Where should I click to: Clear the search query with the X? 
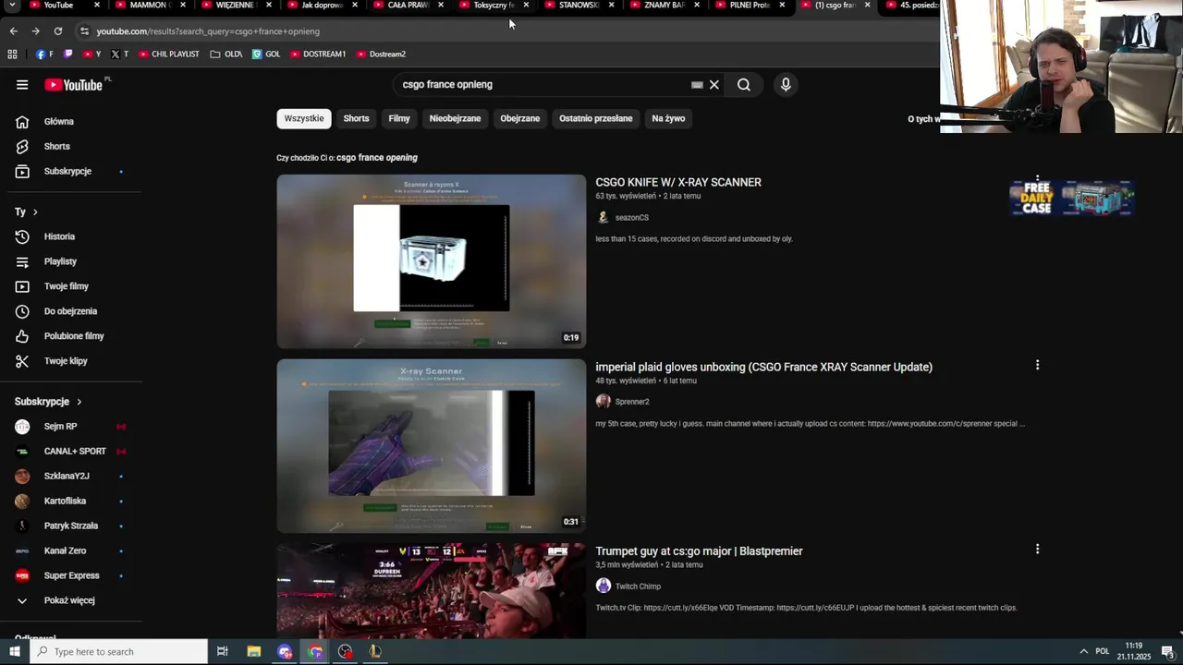(x=713, y=85)
